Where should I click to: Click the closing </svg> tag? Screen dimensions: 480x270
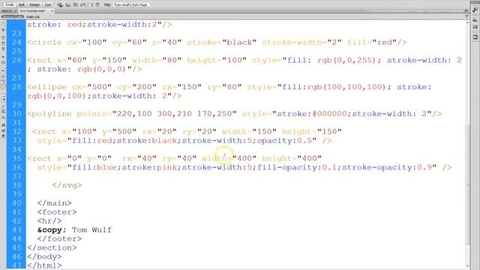pos(67,185)
